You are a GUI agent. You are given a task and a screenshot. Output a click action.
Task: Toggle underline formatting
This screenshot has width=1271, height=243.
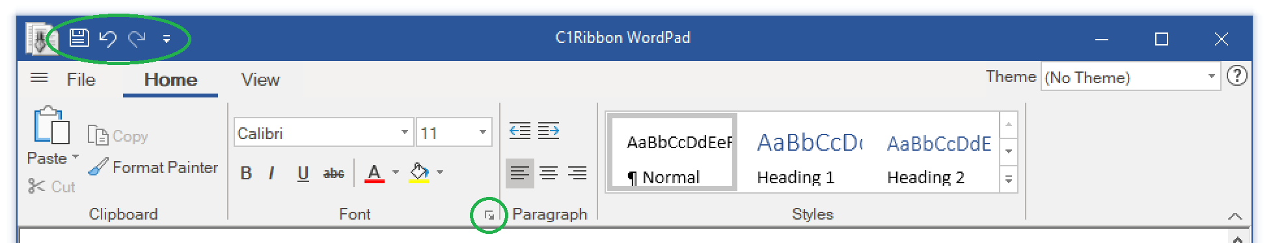pyautogui.click(x=303, y=173)
